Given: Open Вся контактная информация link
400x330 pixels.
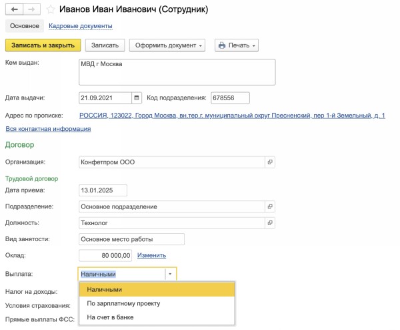Looking at the screenshot, I should tap(48, 128).
